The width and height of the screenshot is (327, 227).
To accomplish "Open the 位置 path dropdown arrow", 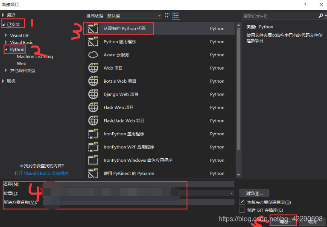I will coord(231,193).
